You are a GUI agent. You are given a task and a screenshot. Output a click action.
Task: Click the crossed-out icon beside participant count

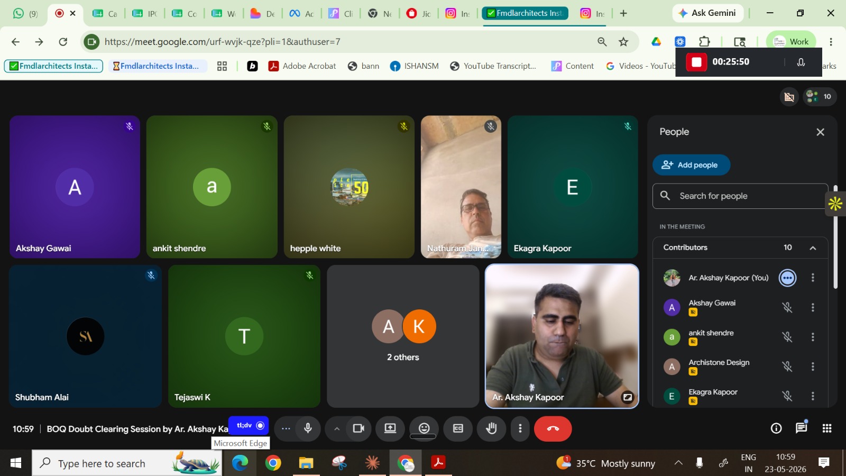pyautogui.click(x=789, y=97)
